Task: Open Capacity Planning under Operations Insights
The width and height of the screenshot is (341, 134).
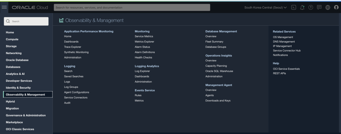Action: 216,66
